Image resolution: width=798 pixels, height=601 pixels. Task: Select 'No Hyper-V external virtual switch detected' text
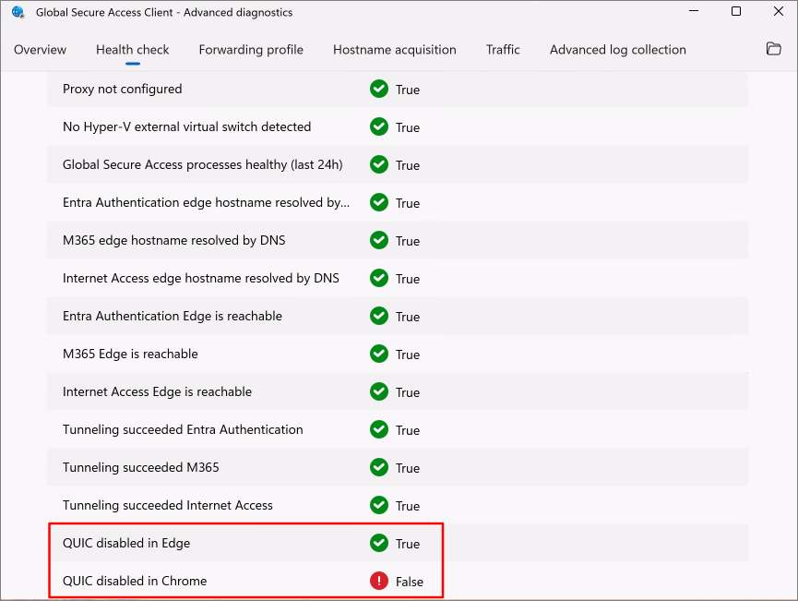pos(186,126)
